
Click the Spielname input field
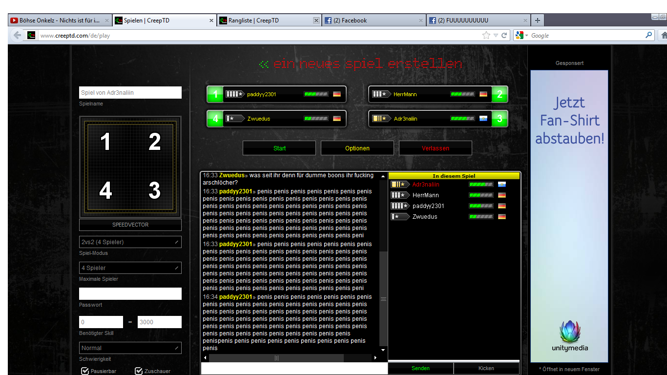click(130, 93)
